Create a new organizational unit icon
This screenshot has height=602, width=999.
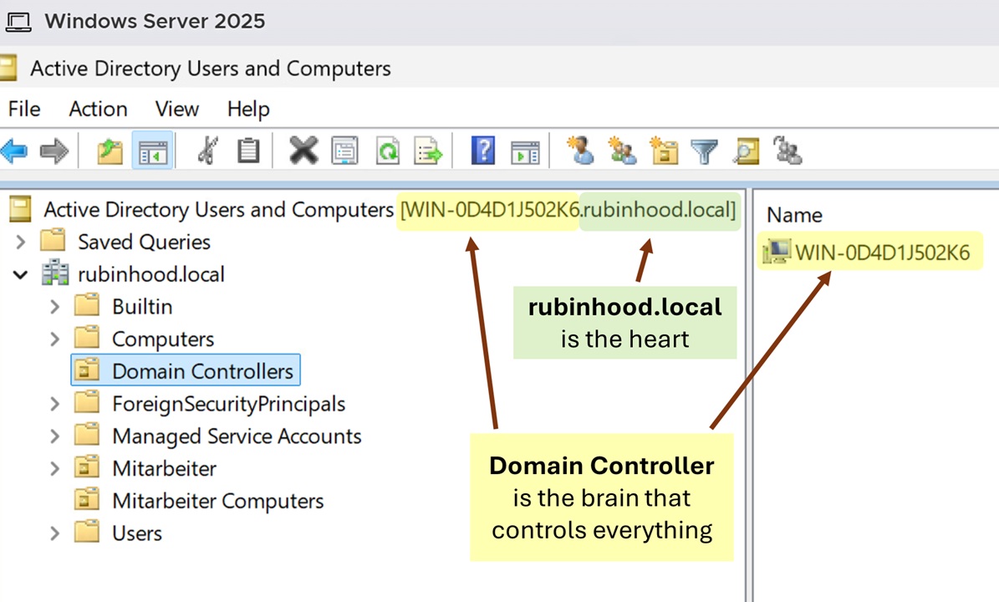click(x=664, y=151)
